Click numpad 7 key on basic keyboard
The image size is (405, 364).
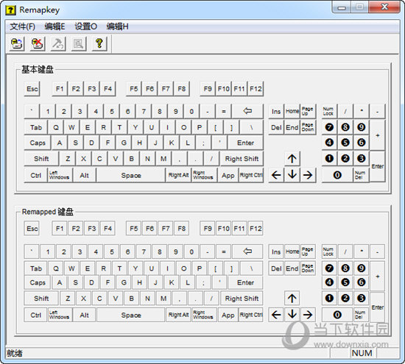pyautogui.click(x=329, y=127)
